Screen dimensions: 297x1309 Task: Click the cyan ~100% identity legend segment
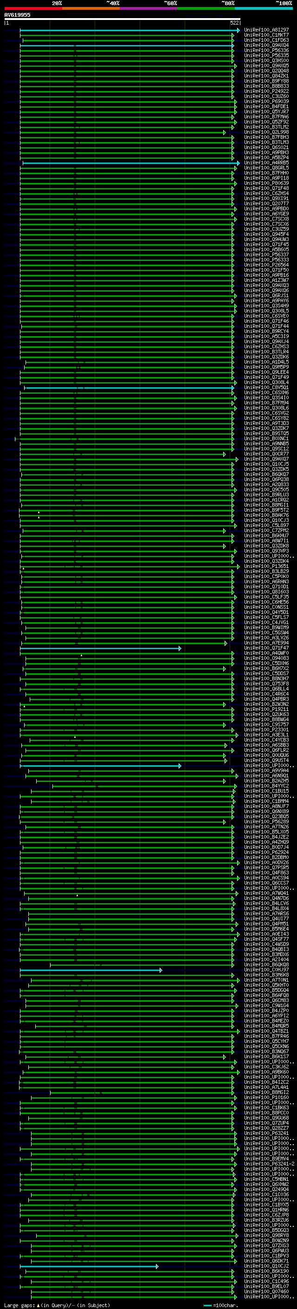click(264, 8)
